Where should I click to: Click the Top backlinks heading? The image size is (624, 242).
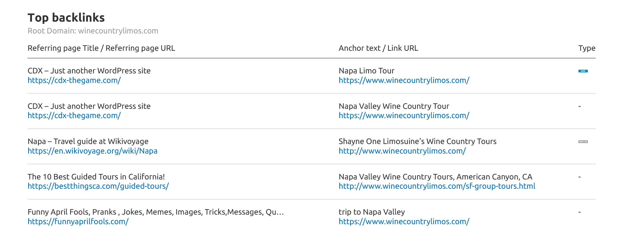66,18
